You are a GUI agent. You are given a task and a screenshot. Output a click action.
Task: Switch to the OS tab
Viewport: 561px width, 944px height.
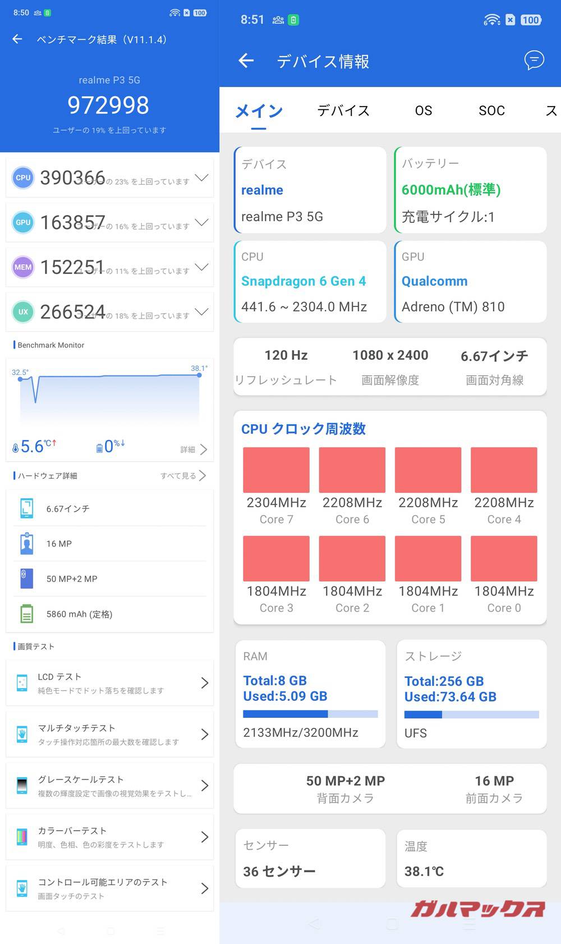(x=424, y=111)
